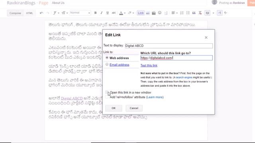Open the font family menu
This screenshot has height=143, width=255.
pyautogui.click(x=56, y=13)
